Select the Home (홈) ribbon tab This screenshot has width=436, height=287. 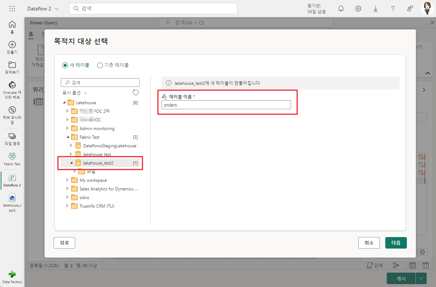31,34
